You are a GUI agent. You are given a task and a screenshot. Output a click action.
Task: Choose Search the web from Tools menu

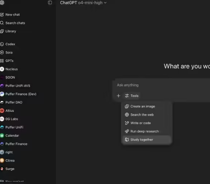click(x=147, y=115)
